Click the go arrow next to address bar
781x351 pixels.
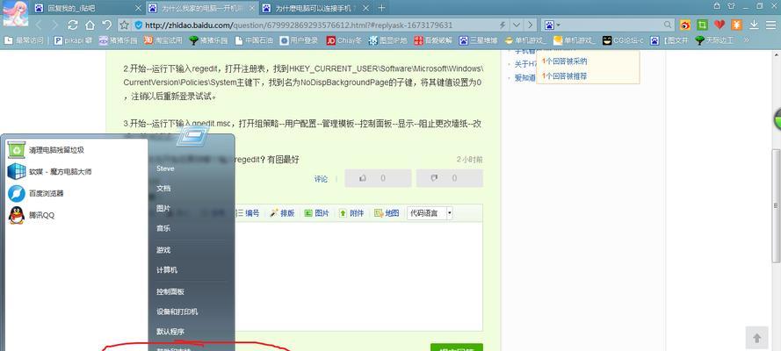click(531, 25)
